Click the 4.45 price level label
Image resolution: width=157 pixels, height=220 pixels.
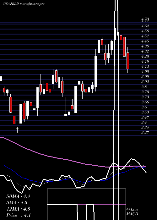click(145, 41)
